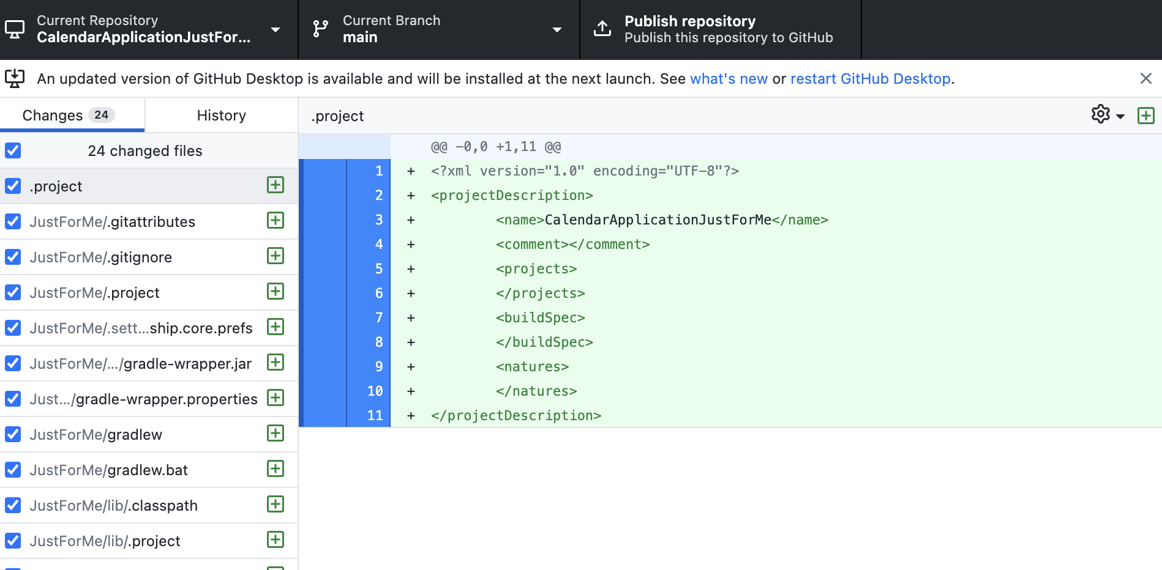Open the what's new link
The image size is (1162, 570).
pos(729,79)
